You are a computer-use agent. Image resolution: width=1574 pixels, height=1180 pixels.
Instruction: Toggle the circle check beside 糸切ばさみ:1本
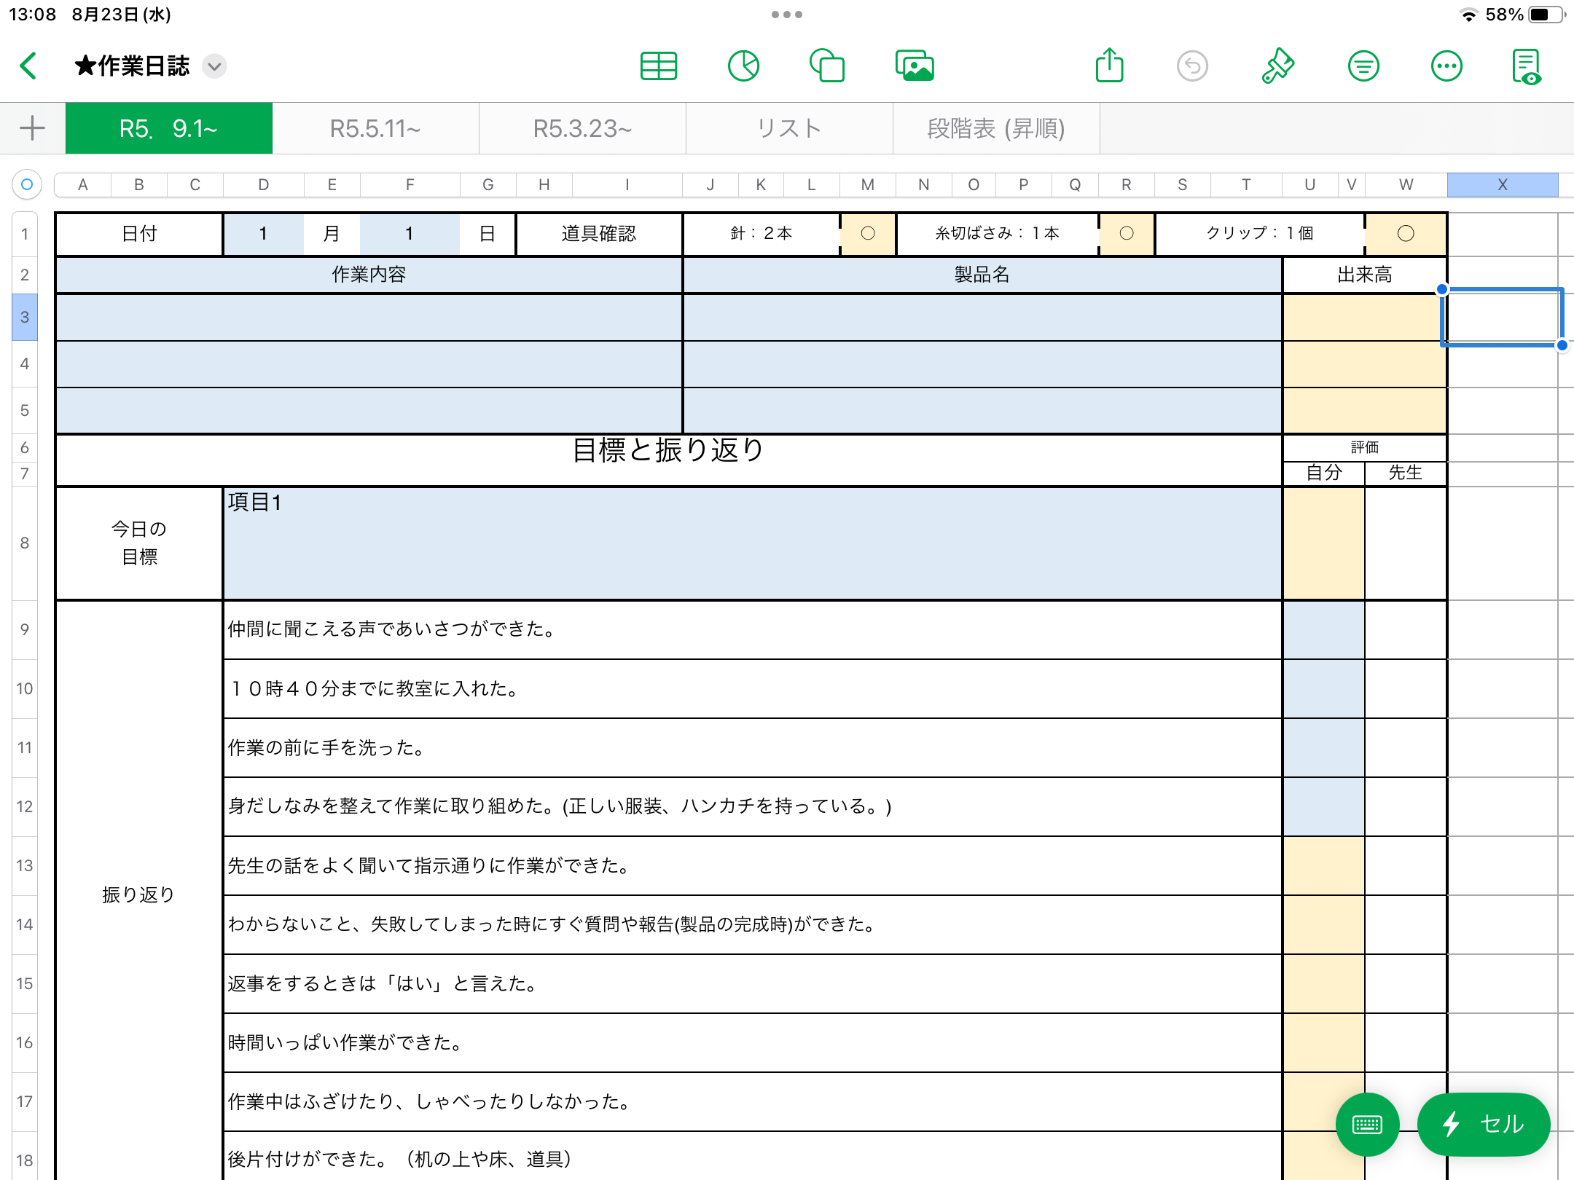(x=1127, y=233)
